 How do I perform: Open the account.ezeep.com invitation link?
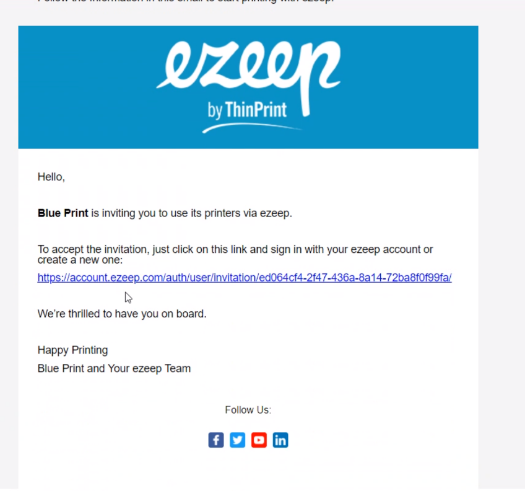tap(244, 277)
